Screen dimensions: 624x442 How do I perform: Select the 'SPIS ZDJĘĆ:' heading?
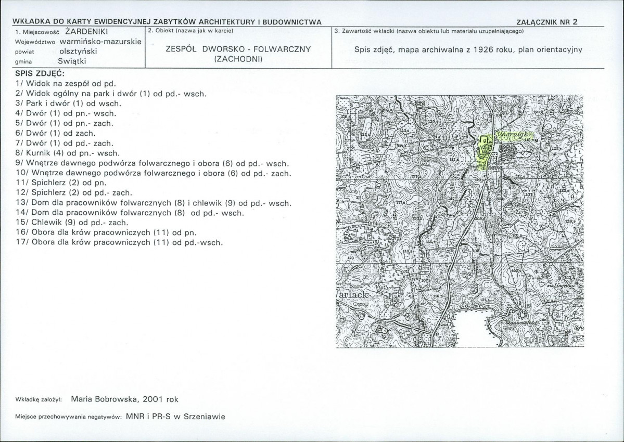click(40, 73)
